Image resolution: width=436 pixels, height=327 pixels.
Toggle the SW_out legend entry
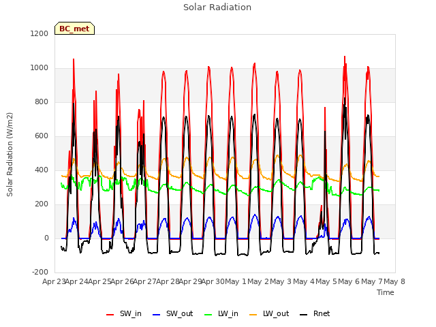pyautogui.click(x=172, y=314)
